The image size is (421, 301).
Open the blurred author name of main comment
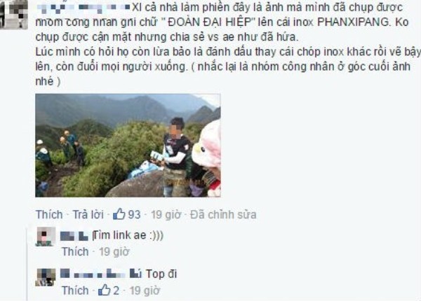[x=83, y=7]
